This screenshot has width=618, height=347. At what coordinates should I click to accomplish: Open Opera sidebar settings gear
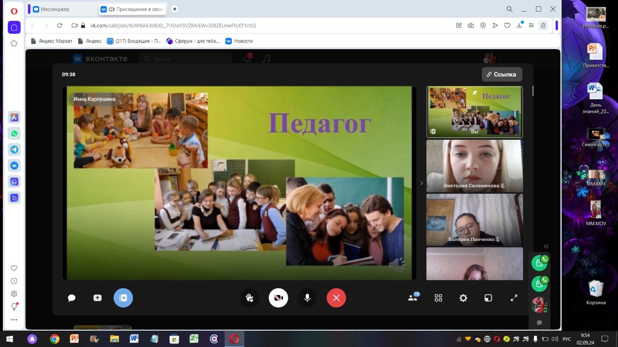click(14, 294)
